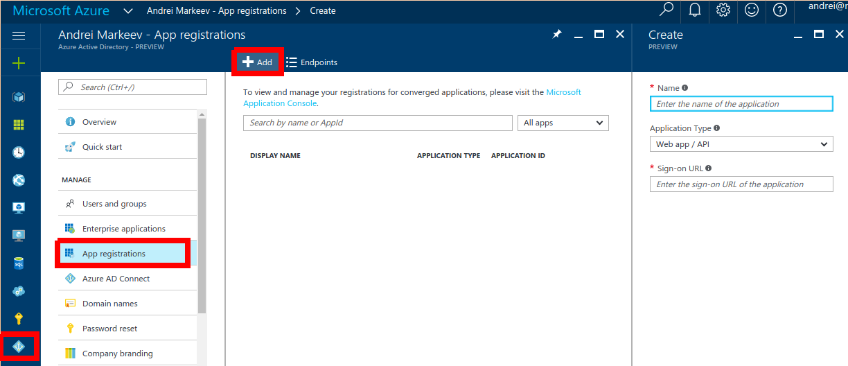Open the Azure Active Directory sidebar icon

[19, 347]
